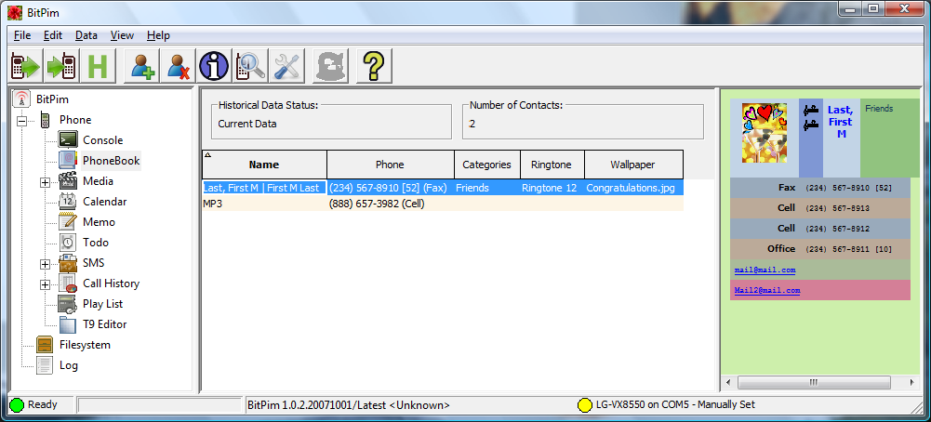Delete contact using the red X person icon
This screenshot has height=422, width=931.
point(179,65)
